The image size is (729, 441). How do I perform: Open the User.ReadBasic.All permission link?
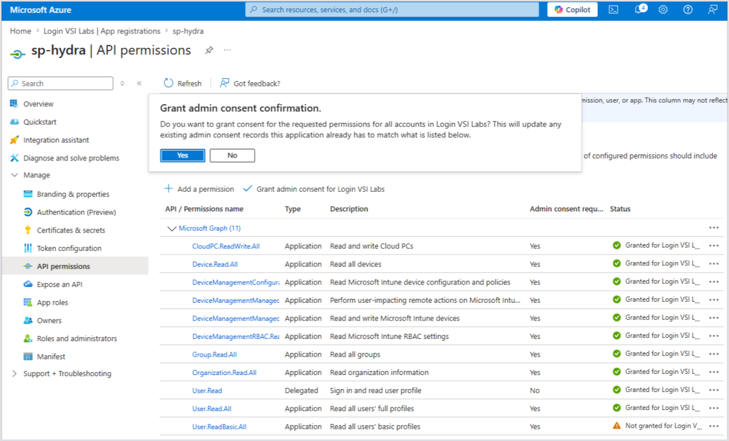219,427
